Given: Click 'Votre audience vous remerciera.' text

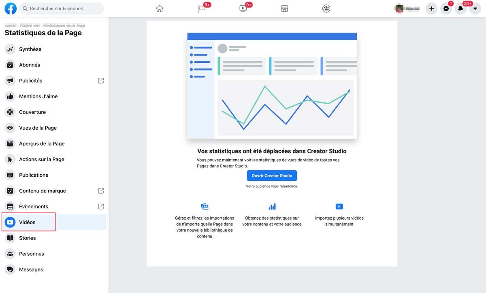Looking at the screenshot, I should coord(272,186).
